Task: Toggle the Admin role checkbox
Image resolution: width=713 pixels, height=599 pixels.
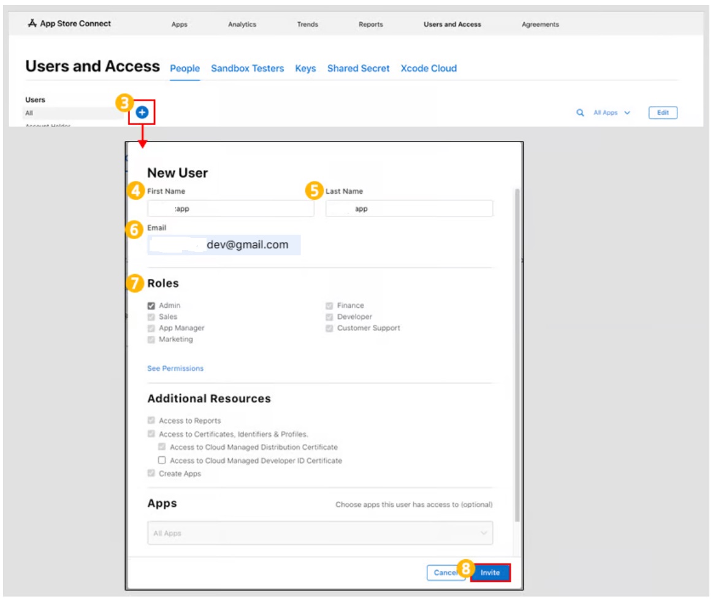Action: [x=151, y=306]
